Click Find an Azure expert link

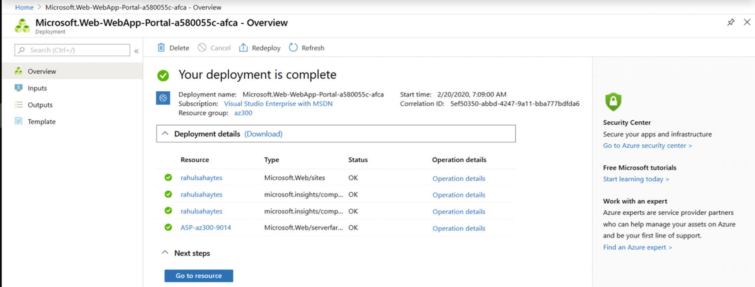[637, 247]
